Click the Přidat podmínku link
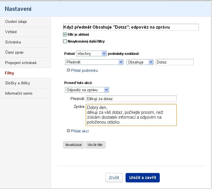The width and height of the screenshot is (212, 189). click(x=84, y=70)
